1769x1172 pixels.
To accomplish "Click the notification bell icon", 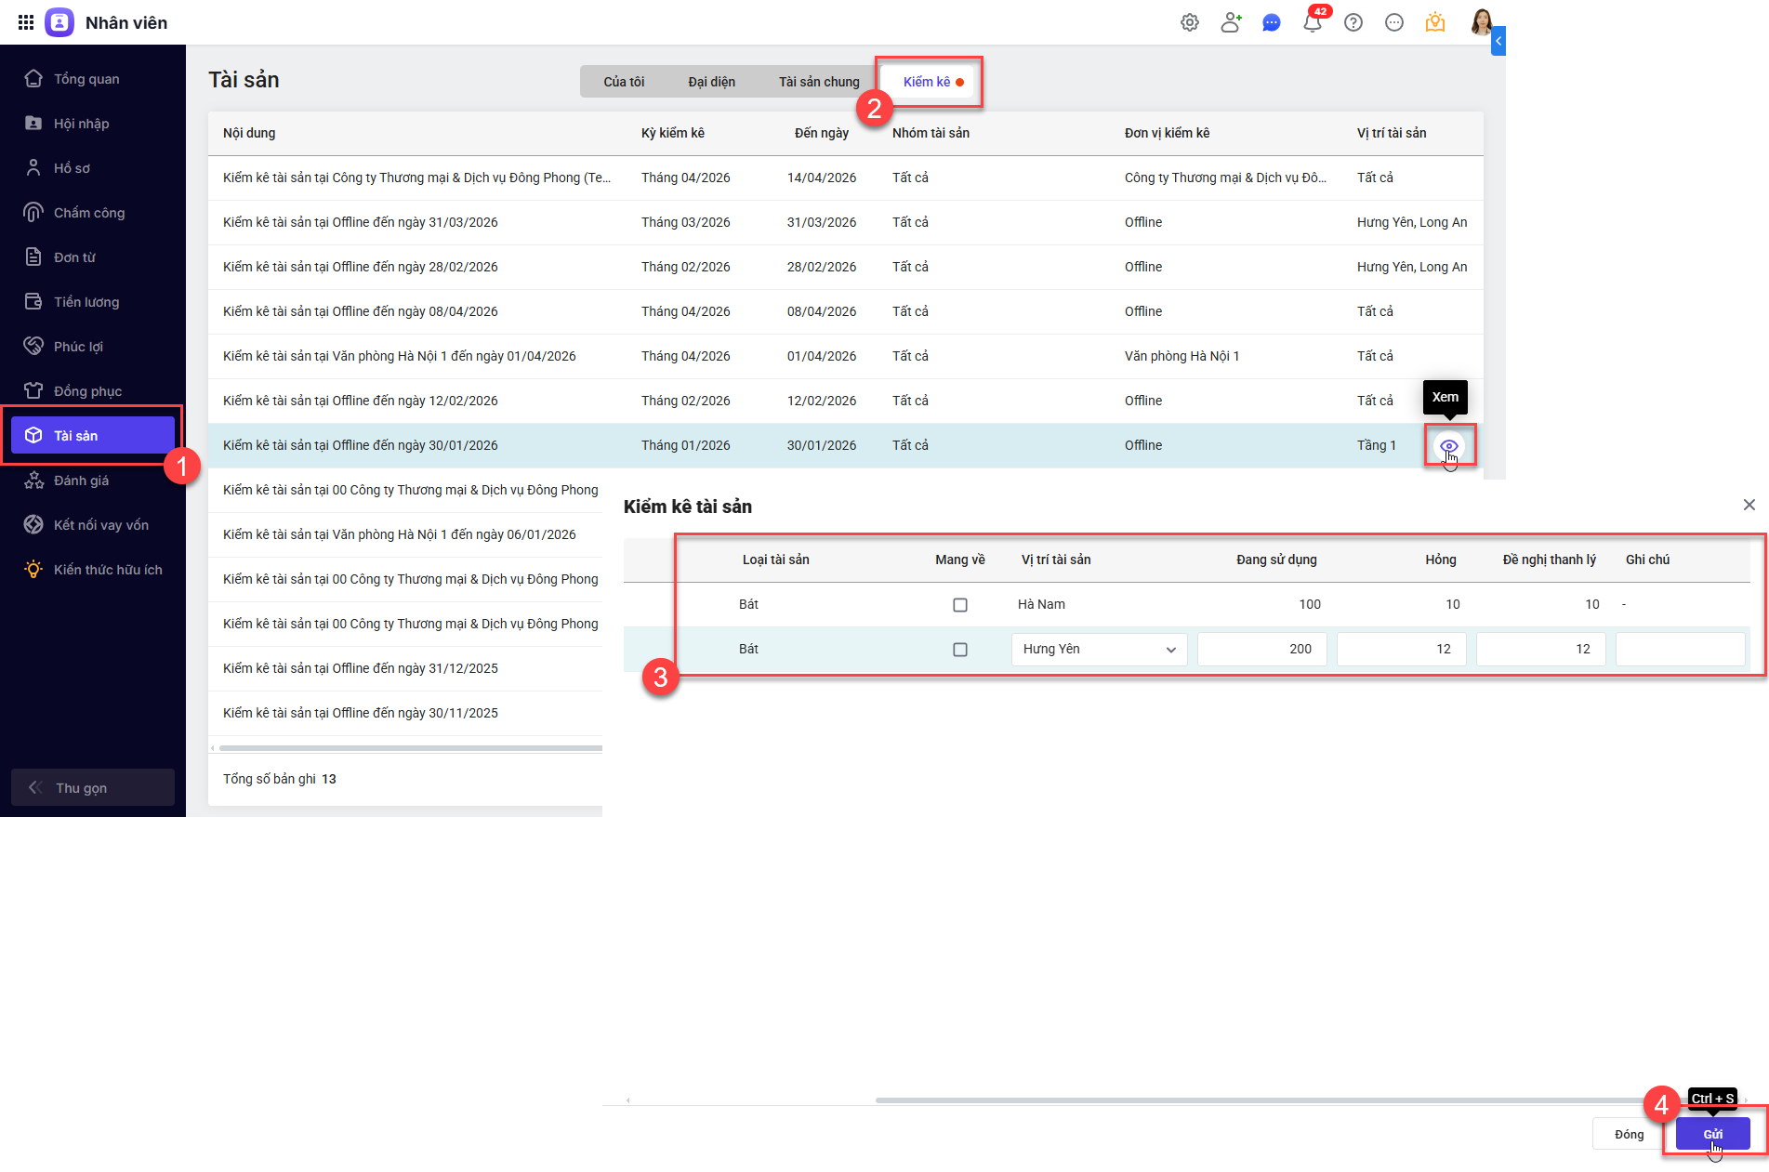I will (x=1312, y=23).
